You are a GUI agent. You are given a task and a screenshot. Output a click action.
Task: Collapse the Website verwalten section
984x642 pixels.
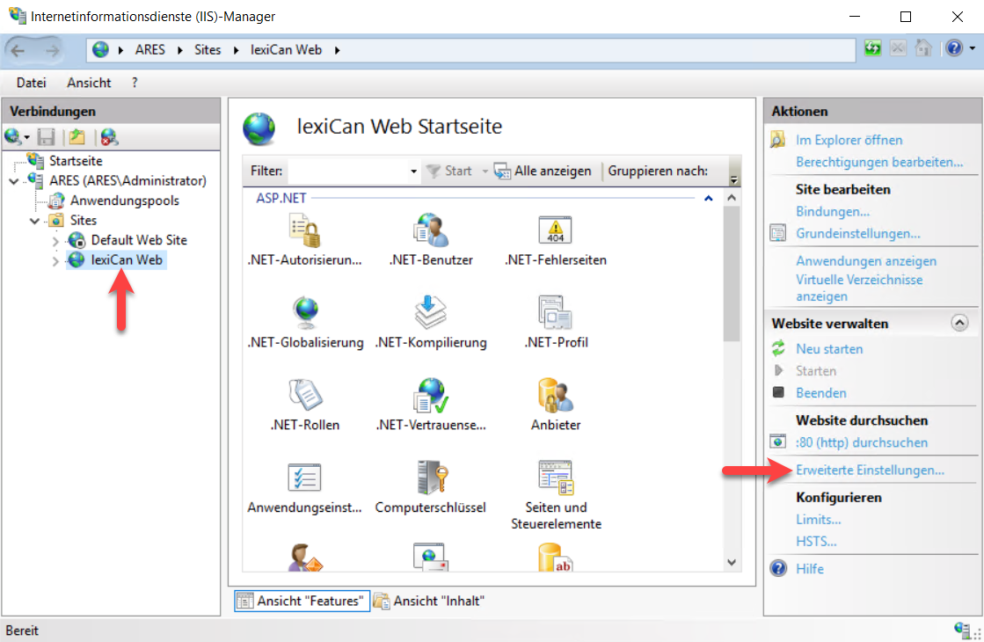coord(959,324)
